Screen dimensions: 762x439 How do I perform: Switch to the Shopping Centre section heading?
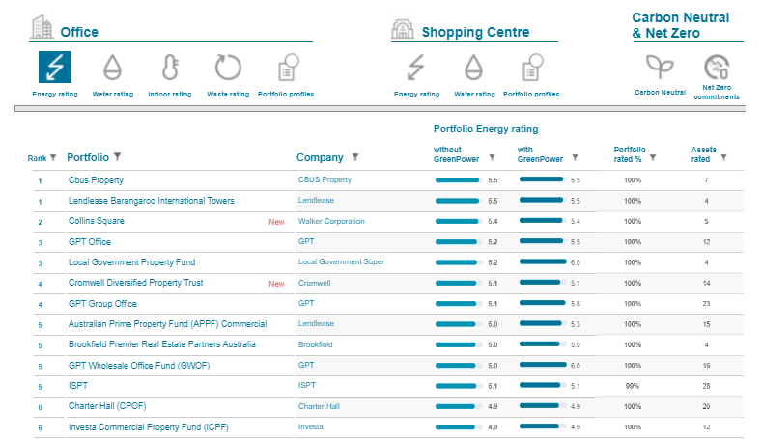coord(474,32)
